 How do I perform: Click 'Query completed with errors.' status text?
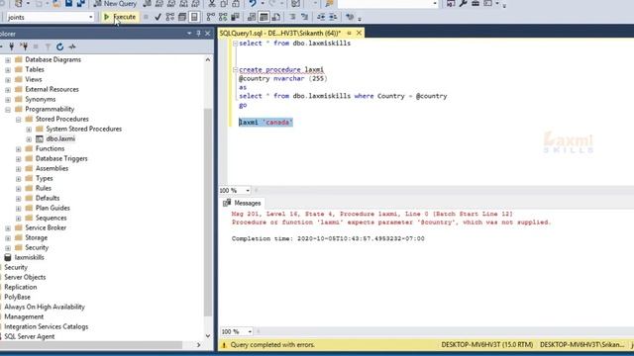click(272, 345)
